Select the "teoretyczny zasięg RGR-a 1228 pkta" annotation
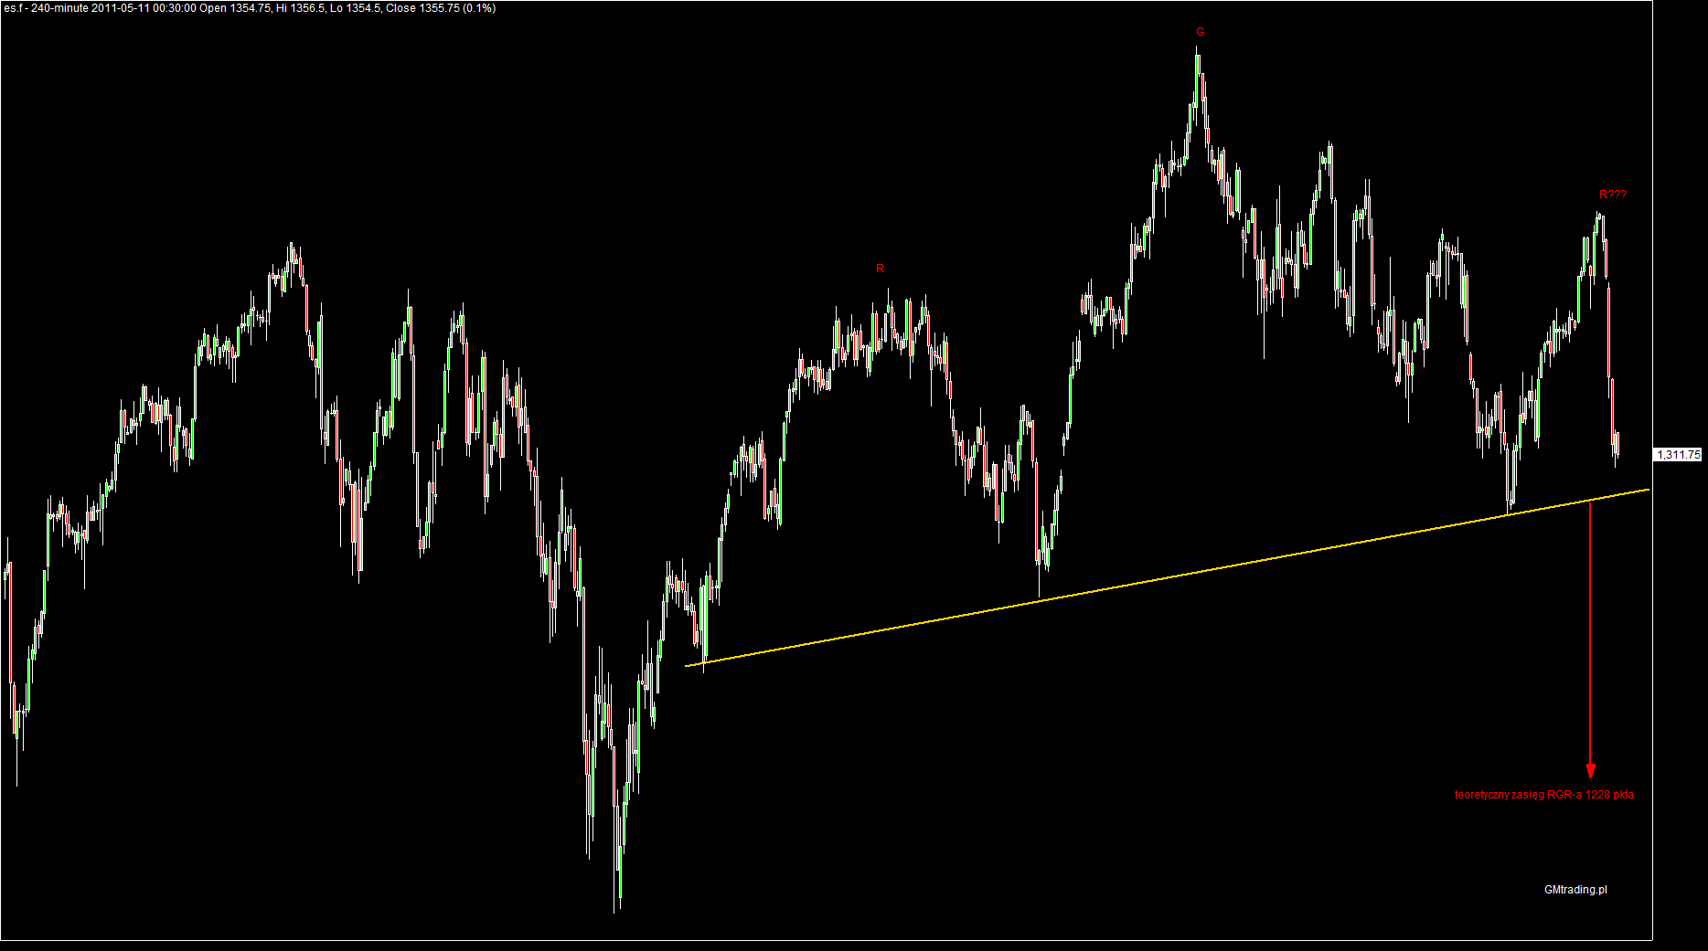Viewport: 1708px width, 951px height. 1544,795
